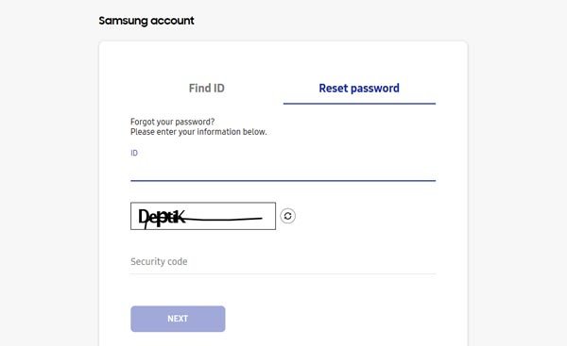
Task: Click the wavy strike line inside the captcha box
Action: pyautogui.click(x=224, y=219)
